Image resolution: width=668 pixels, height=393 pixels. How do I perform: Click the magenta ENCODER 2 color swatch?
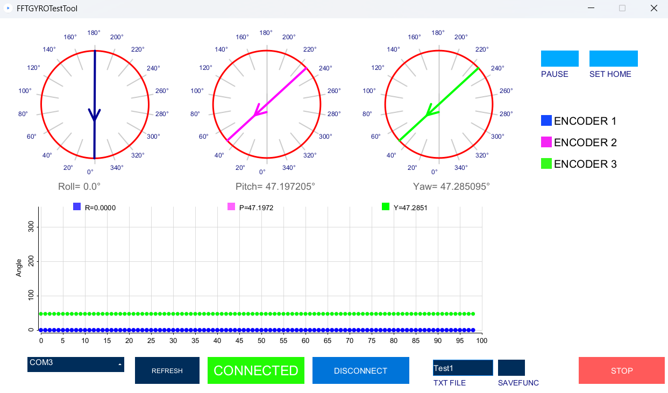(x=546, y=142)
